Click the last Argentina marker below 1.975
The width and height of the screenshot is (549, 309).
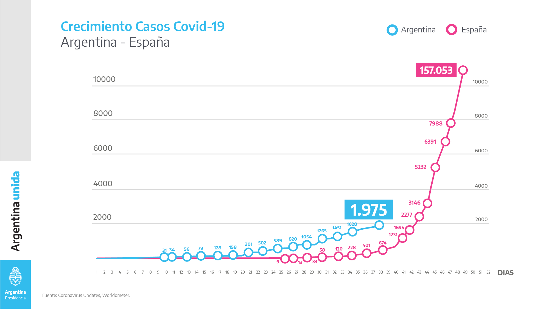coord(379,225)
